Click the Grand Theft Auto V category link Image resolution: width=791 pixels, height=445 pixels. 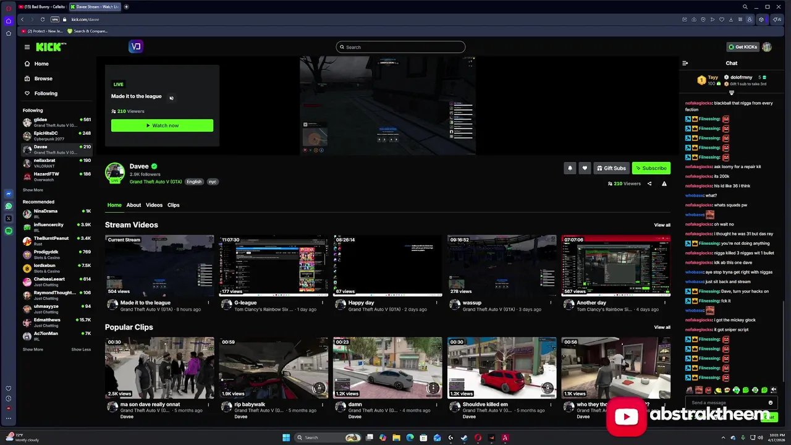tap(155, 182)
